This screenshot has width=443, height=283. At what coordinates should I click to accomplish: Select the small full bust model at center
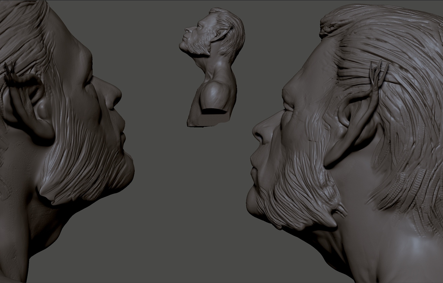[x=212, y=67]
